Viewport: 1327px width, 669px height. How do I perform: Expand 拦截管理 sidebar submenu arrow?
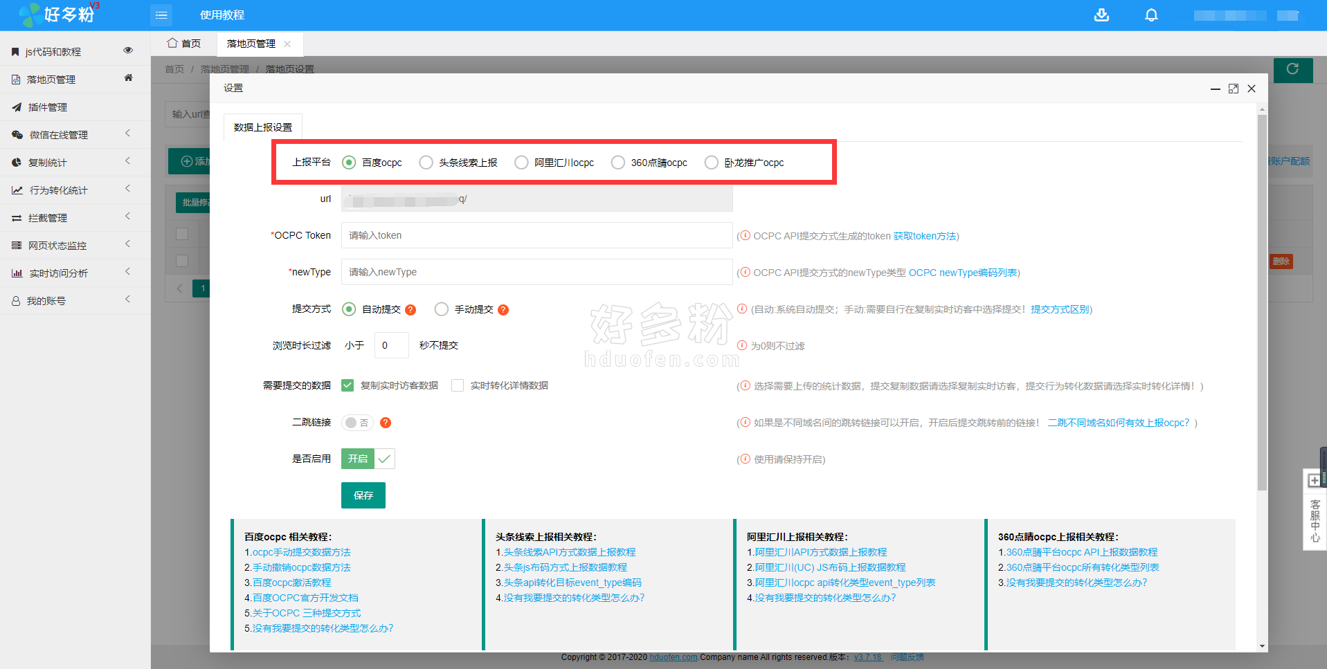tap(127, 217)
